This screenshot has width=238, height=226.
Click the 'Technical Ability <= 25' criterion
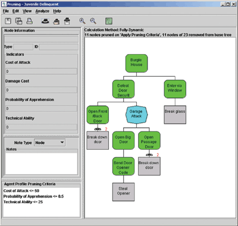click(x=23, y=202)
